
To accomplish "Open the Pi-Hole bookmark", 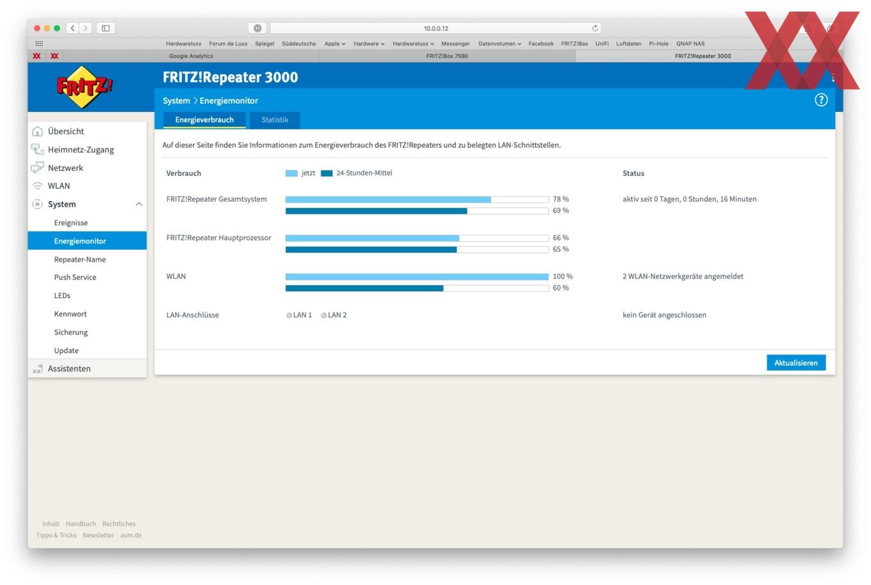I will coord(658,44).
